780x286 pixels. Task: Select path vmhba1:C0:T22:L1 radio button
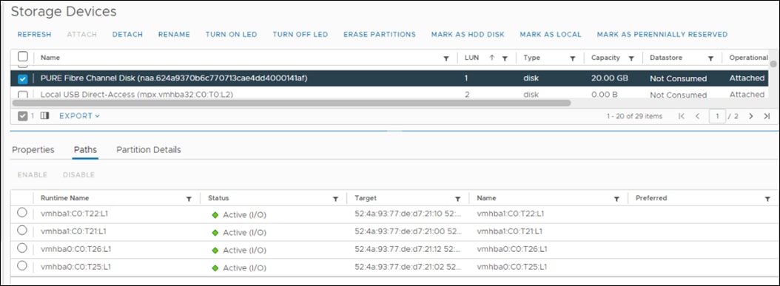point(22,213)
